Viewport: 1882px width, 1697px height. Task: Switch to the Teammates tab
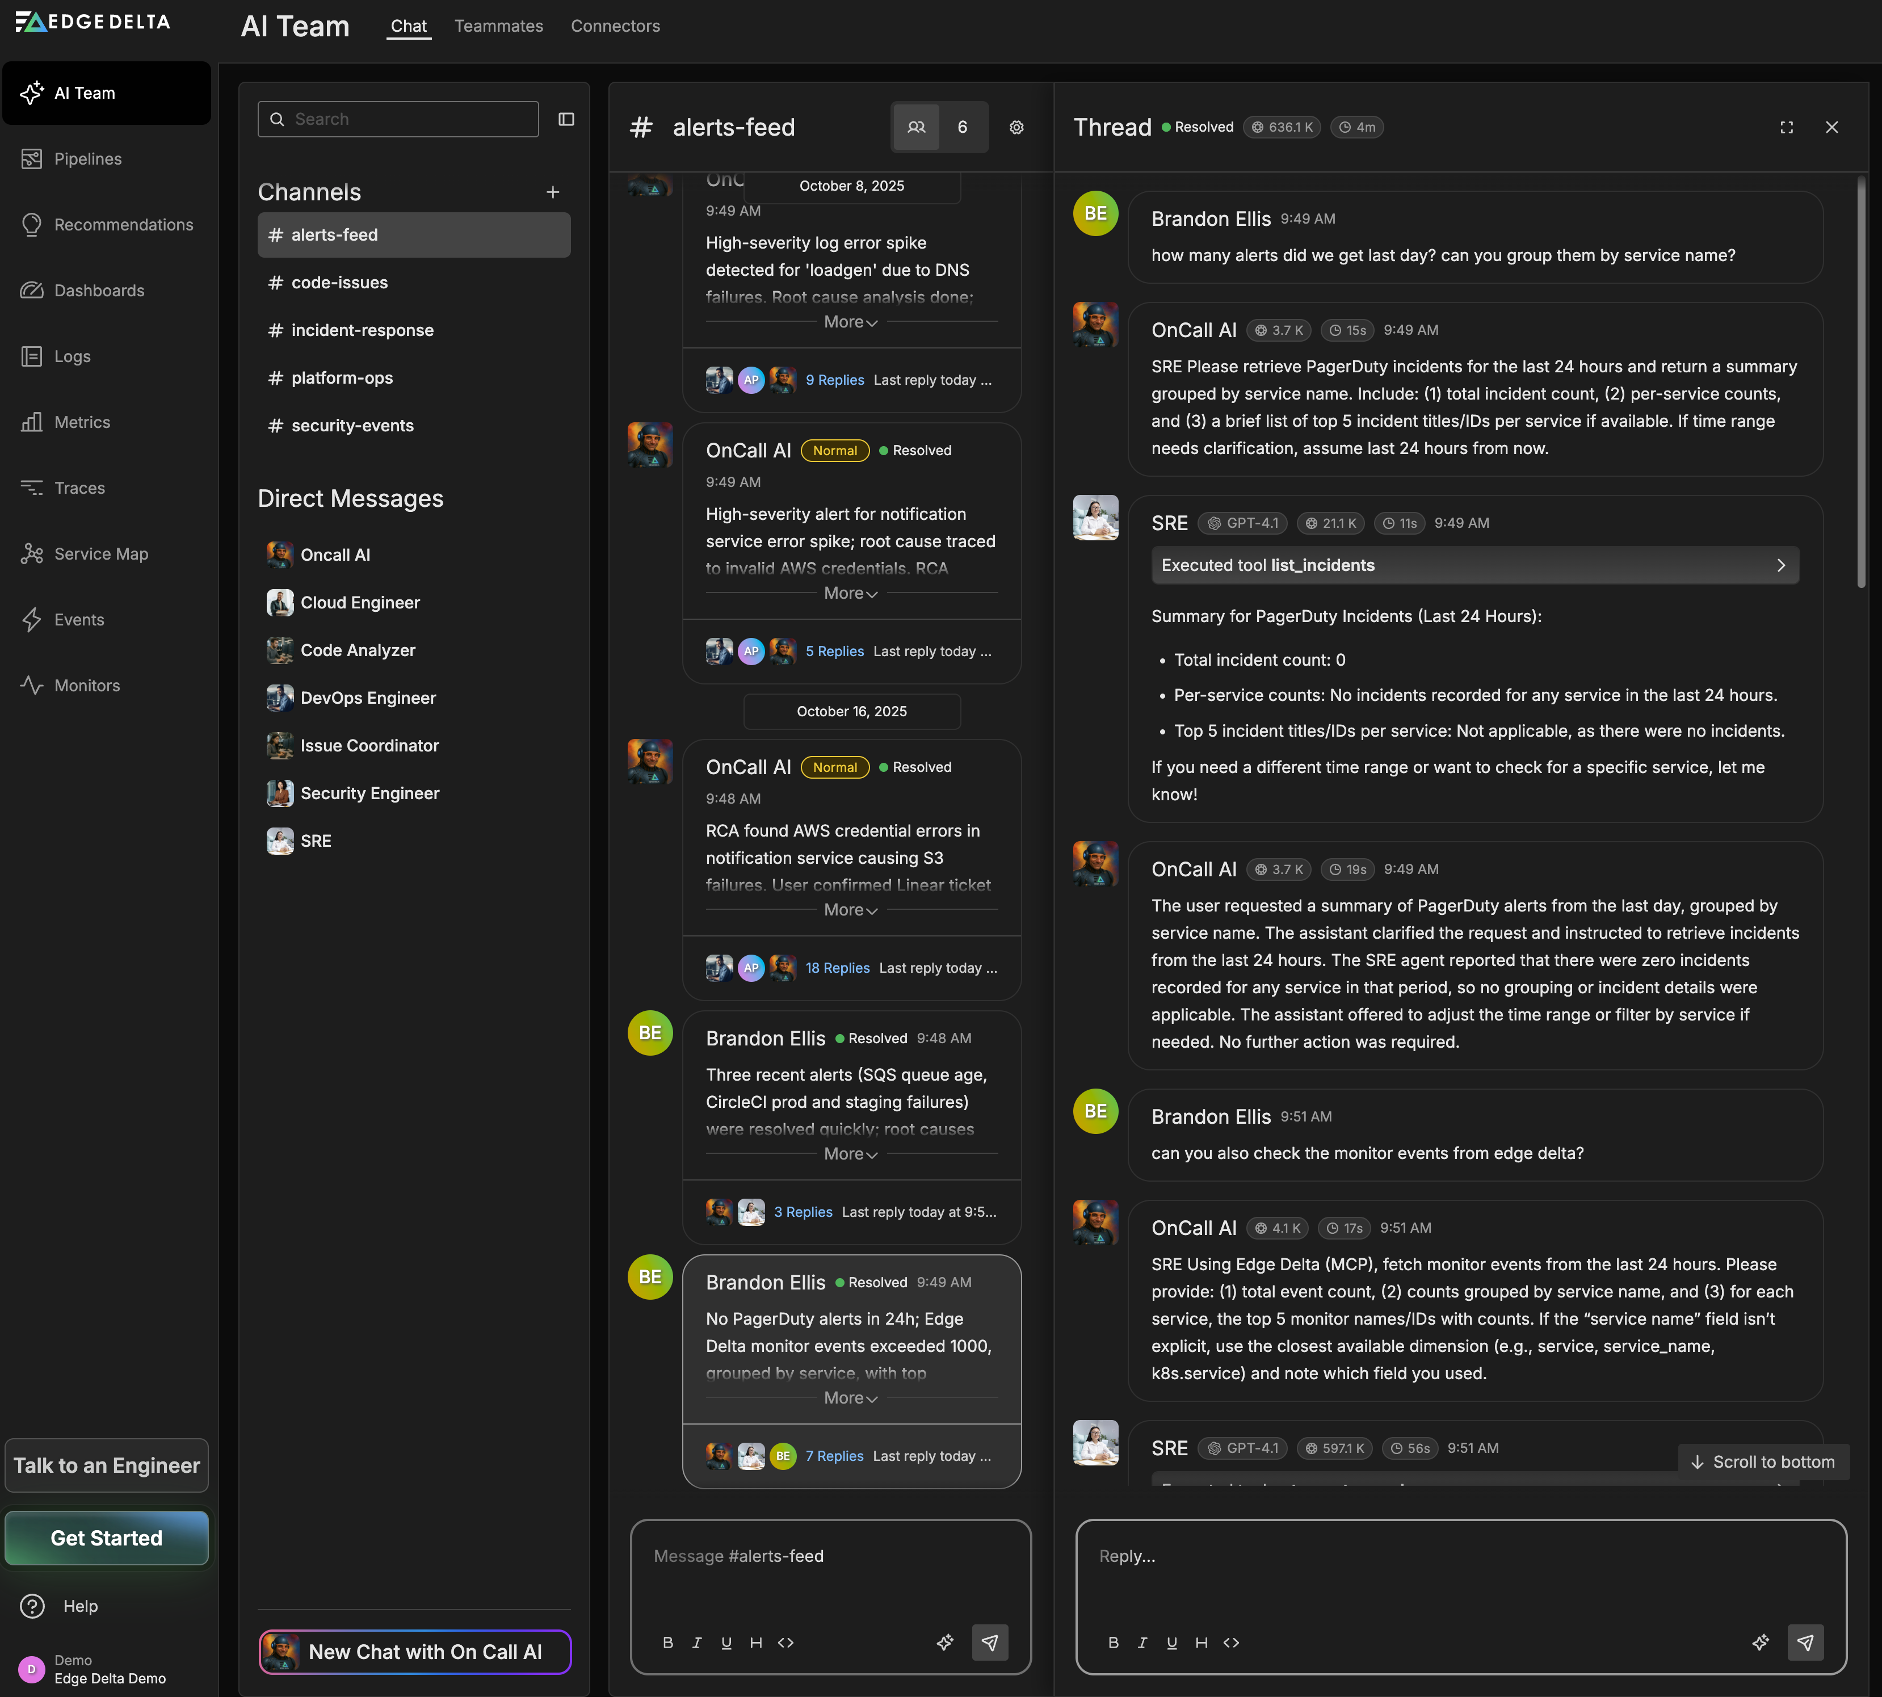(498, 26)
